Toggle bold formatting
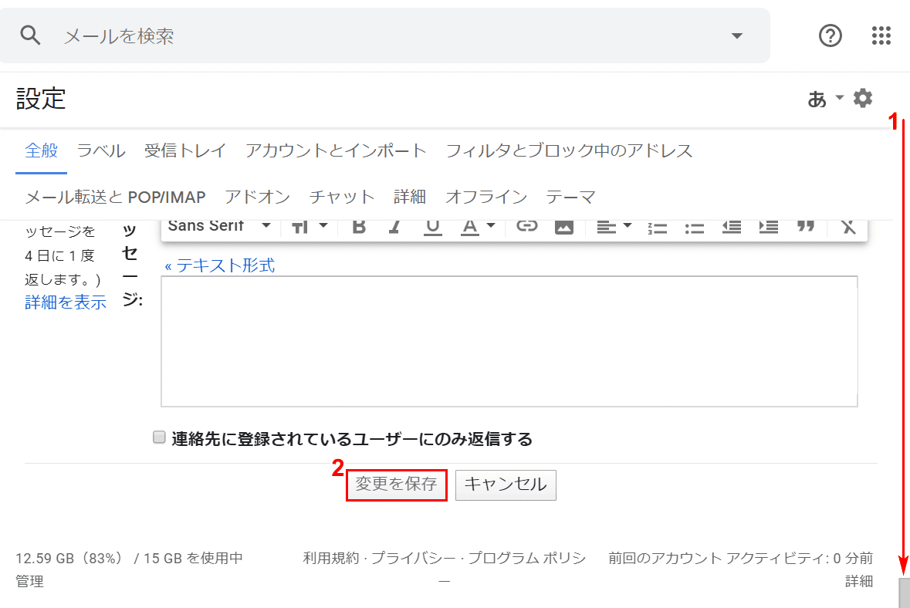 (x=359, y=226)
